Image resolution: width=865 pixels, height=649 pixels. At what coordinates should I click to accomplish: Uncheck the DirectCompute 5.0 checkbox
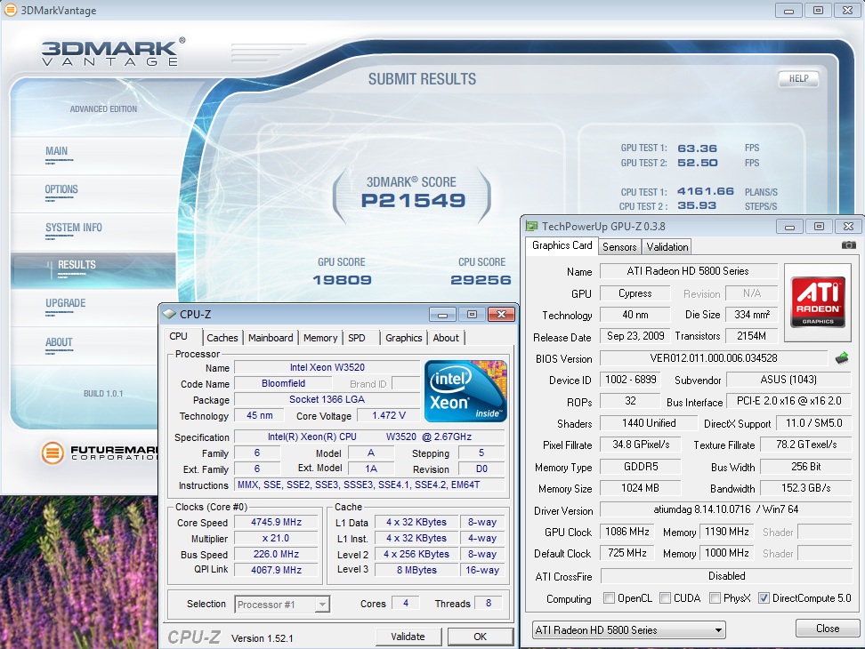[764, 597]
